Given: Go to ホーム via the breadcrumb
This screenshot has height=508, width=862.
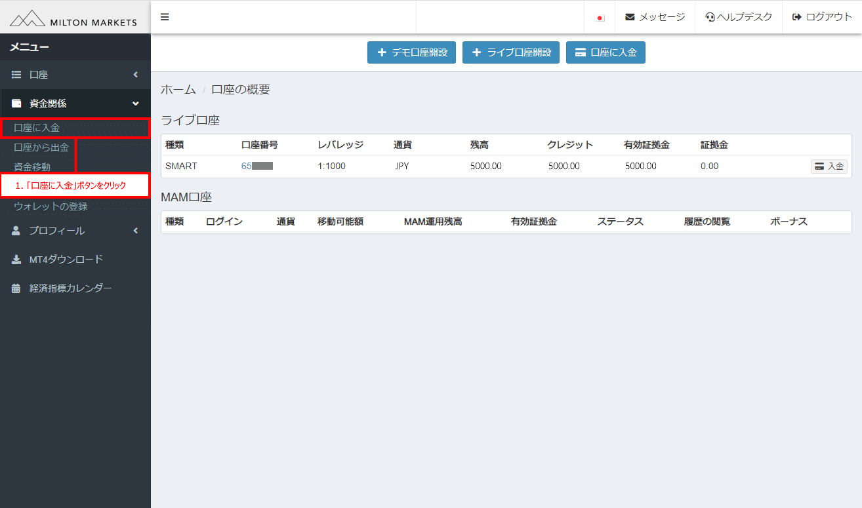Looking at the screenshot, I should (178, 88).
